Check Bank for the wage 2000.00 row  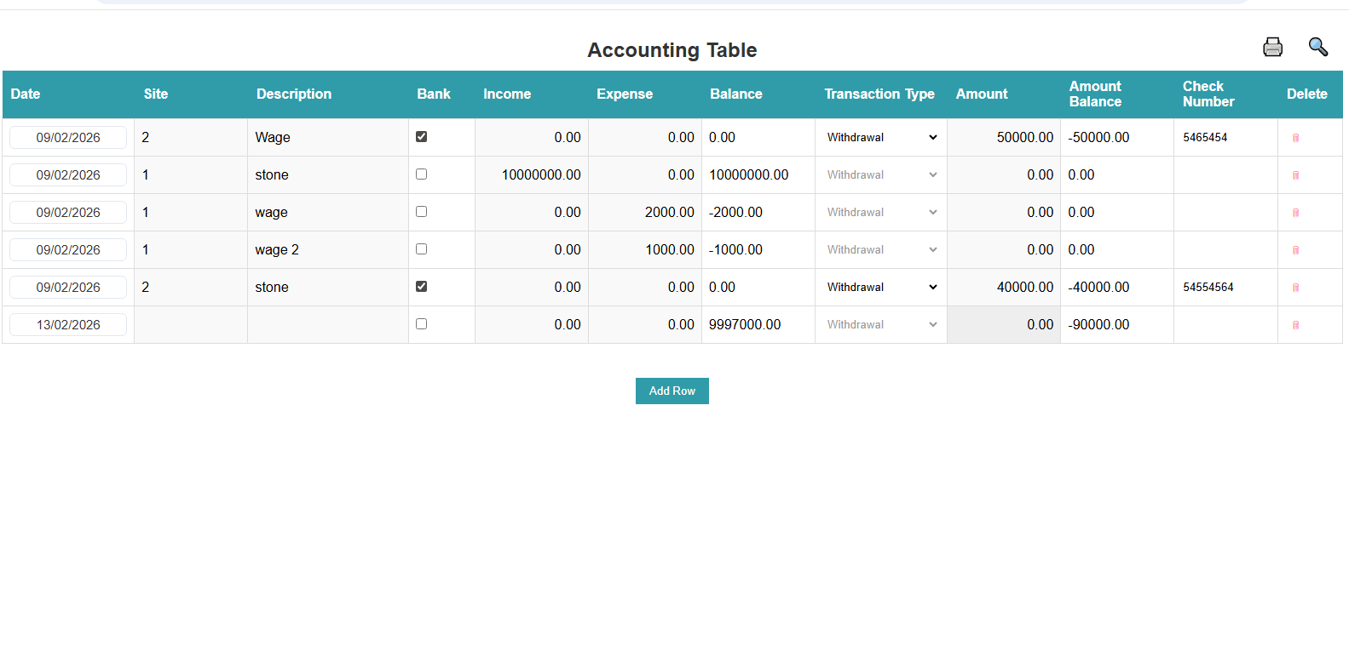421,211
